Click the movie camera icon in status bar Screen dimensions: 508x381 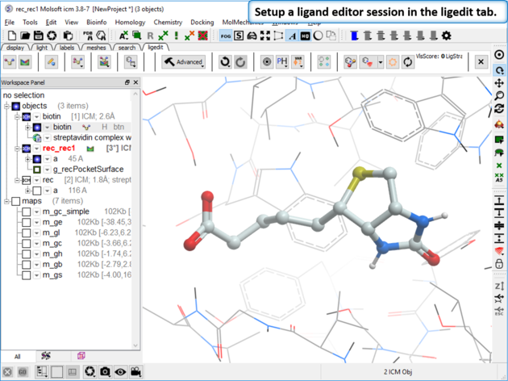pos(135,372)
